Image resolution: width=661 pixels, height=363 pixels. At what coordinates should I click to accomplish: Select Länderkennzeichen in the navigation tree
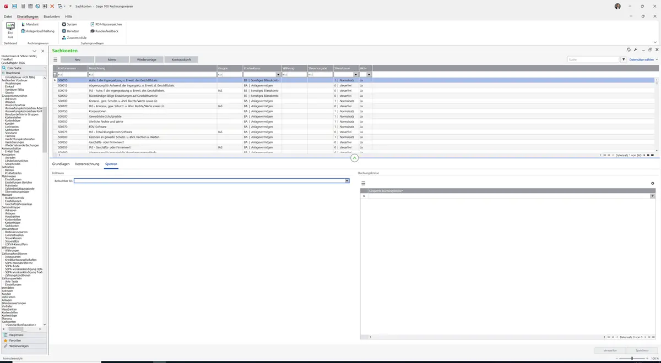pos(17,161)
